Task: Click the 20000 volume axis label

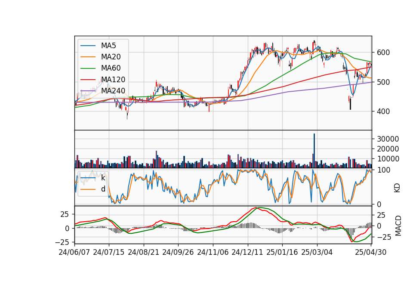Action: 388,149
